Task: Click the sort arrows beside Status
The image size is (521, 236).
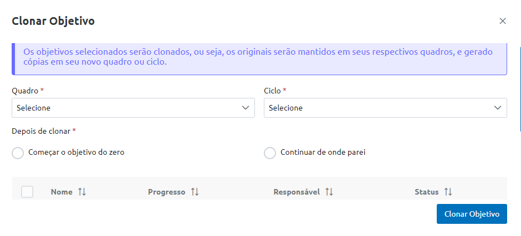Action: pyautogui.click(x=448, y=192)
